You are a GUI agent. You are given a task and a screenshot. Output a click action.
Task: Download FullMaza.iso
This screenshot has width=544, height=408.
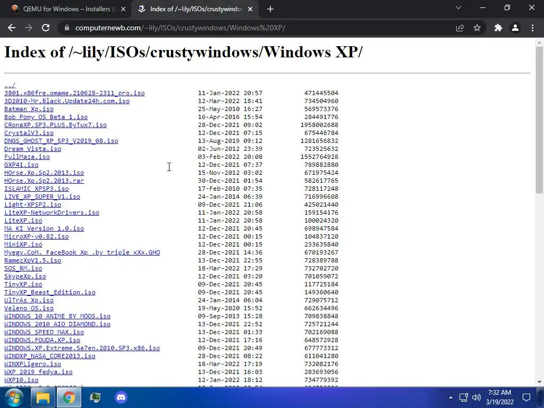[x=27, y=157]
